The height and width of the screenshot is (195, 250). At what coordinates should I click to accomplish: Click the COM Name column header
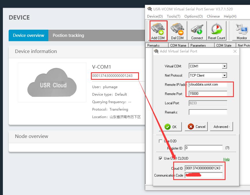[178, 46]
